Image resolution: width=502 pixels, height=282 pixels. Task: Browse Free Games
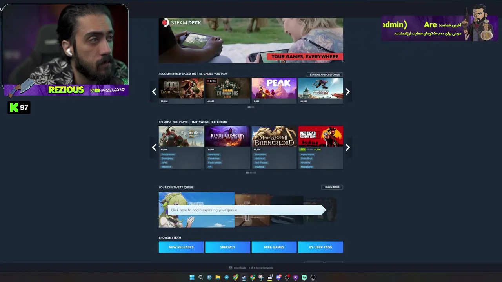point(274,247)
